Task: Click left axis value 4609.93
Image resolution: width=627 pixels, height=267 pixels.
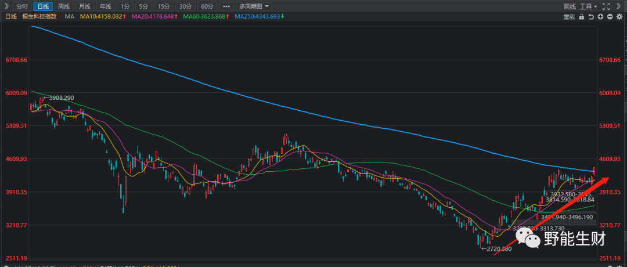Action: [x=16, y=158]
